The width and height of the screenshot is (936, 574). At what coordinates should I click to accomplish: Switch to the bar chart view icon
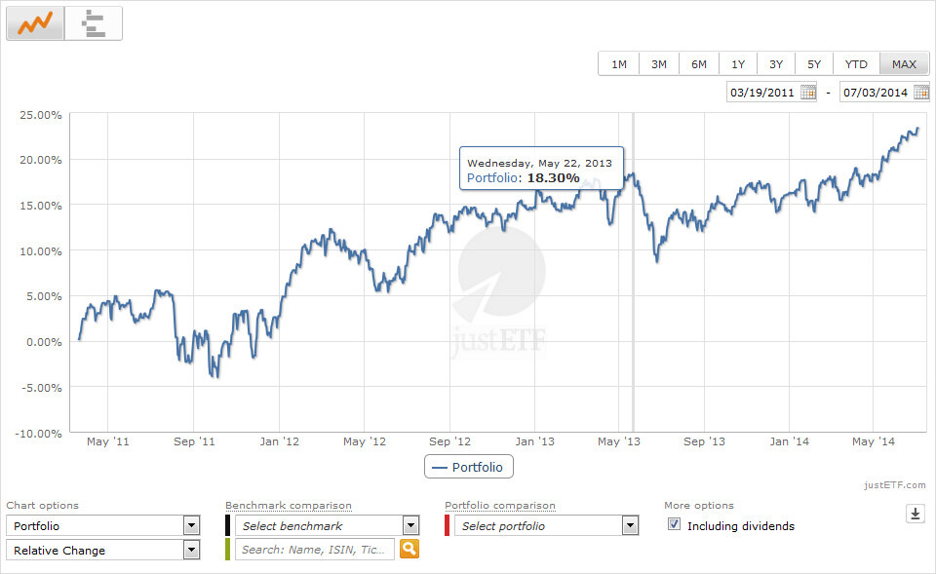point(94,23)
